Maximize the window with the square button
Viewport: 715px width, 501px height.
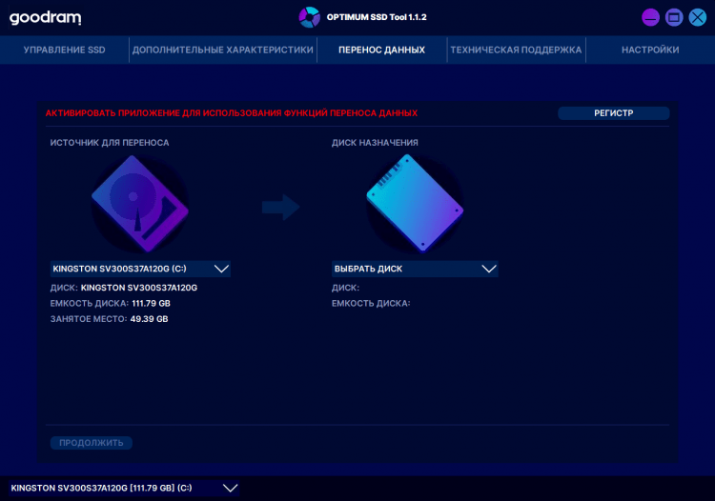coord(674,18)
